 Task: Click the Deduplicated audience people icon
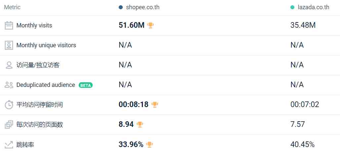[9, 85]
